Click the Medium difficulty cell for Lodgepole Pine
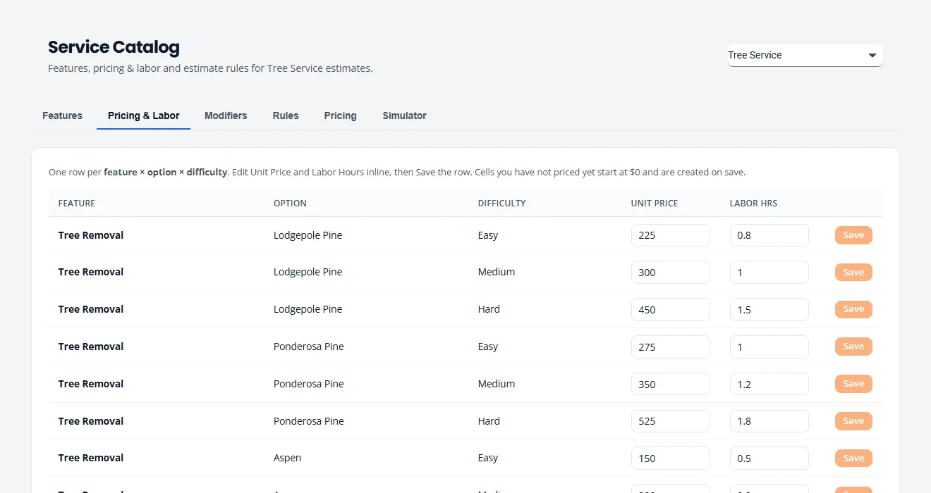Viewport: 931px width, 493px height. click(497, 272)
